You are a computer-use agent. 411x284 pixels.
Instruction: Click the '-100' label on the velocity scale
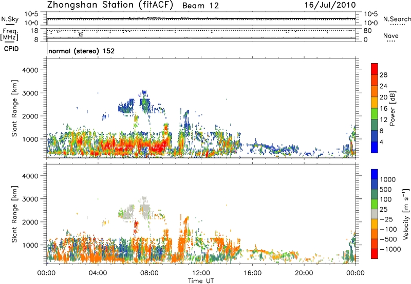click(388, 229)
